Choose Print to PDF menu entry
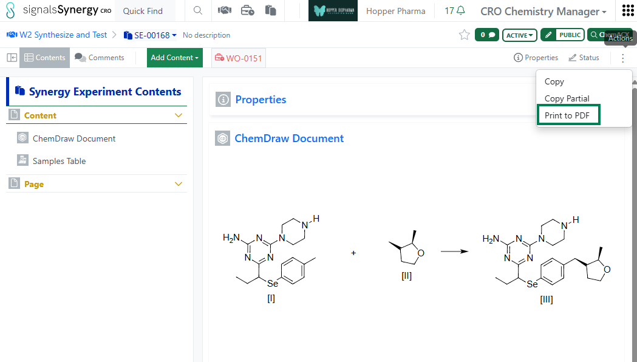This screenshot has width=637, height=362. tap(568, 115)
